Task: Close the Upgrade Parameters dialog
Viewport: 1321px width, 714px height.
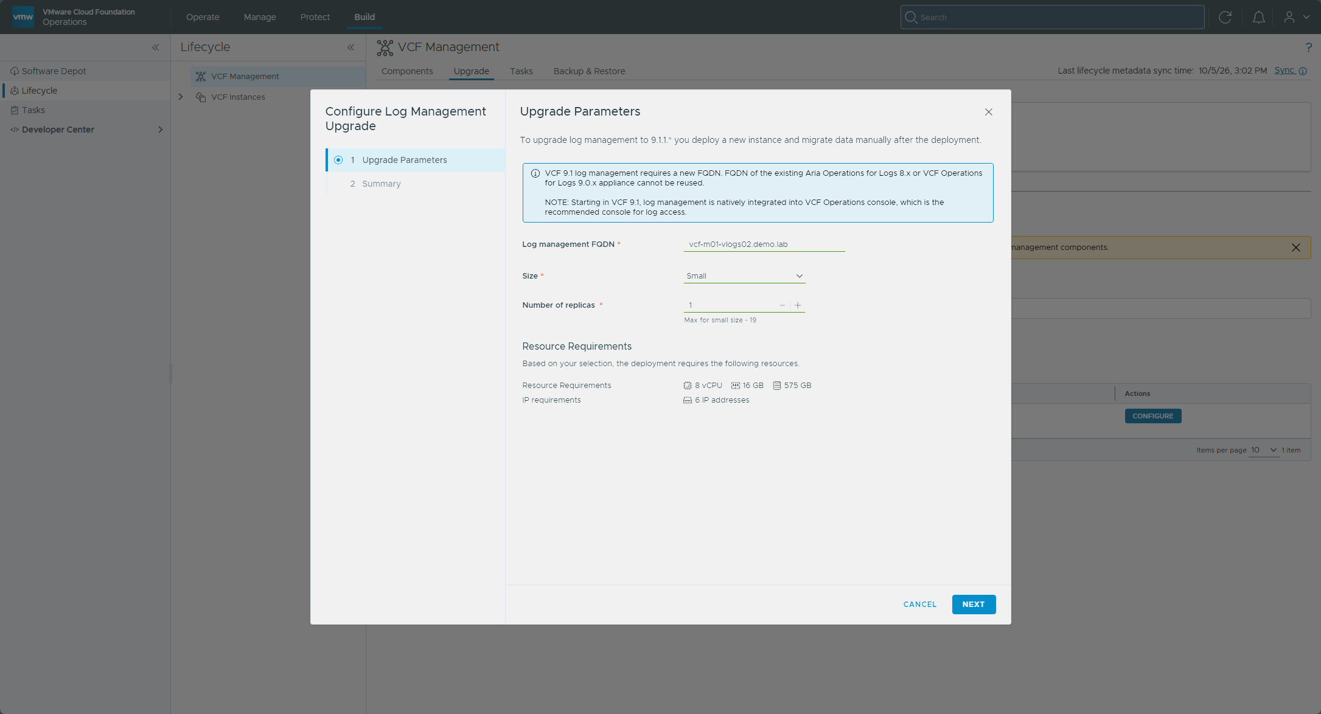Action: pos(989,112)
